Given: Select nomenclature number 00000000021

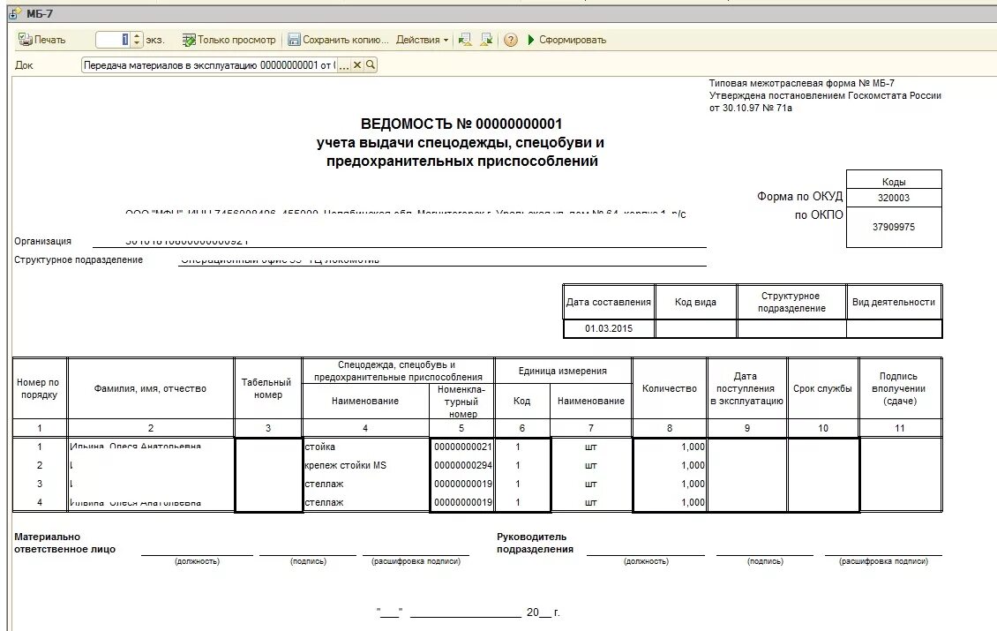Looking at the screenshot, I should pos(463,447).
